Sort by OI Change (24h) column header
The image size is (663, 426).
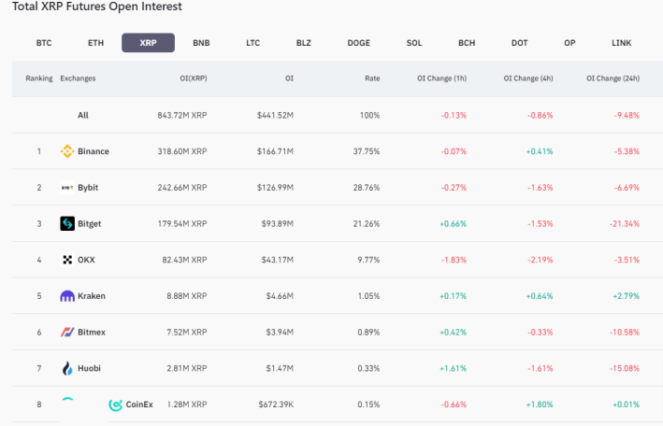tap(613, 78)
